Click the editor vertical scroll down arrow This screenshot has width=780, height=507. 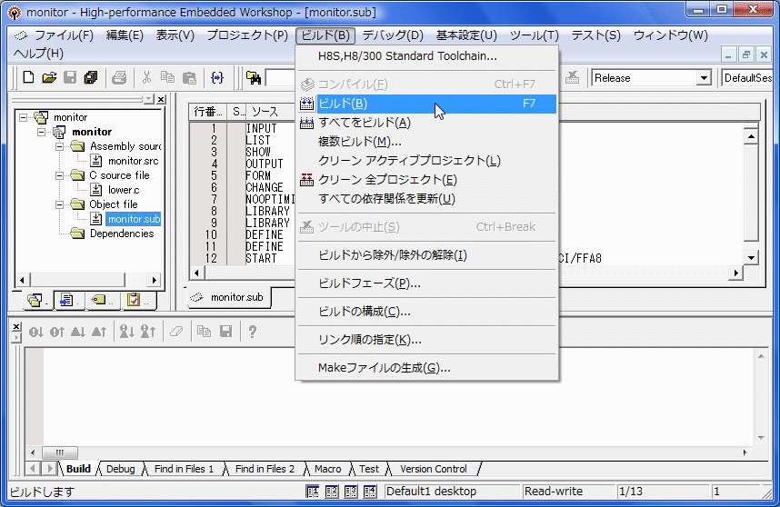(x=751, y=257)
